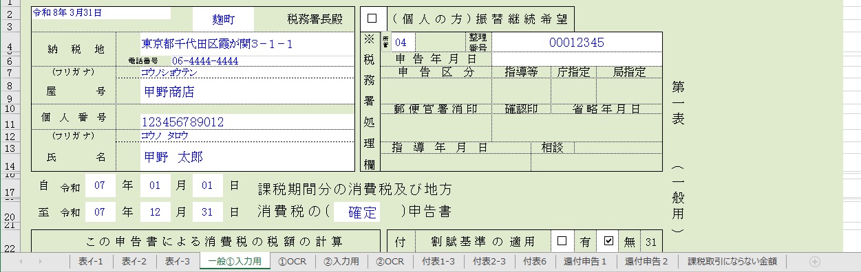Click the 割賦基準の適用 label
This screenshot has width=861, height=272.
point(482,241)
